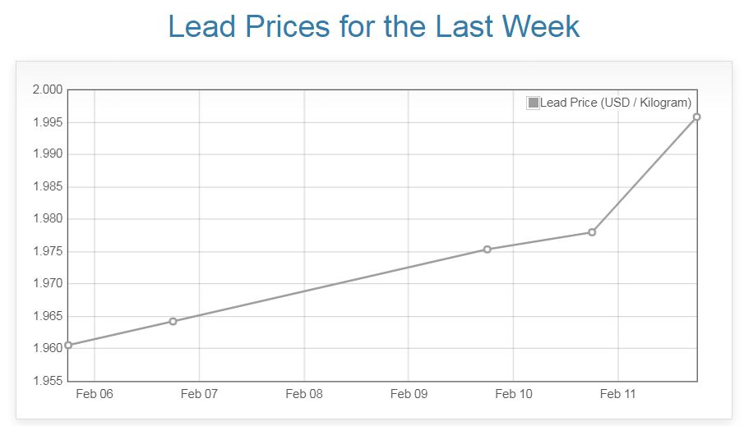The width and height of the screenshot is (744, 426).
Task: Click the "2.000" y-axis label
Action: (x=48, y=89)
